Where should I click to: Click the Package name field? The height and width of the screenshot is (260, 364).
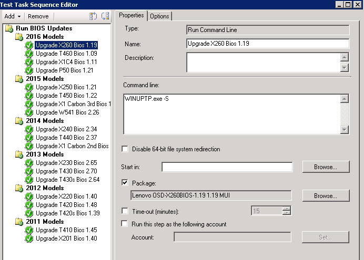coord(211,195)
